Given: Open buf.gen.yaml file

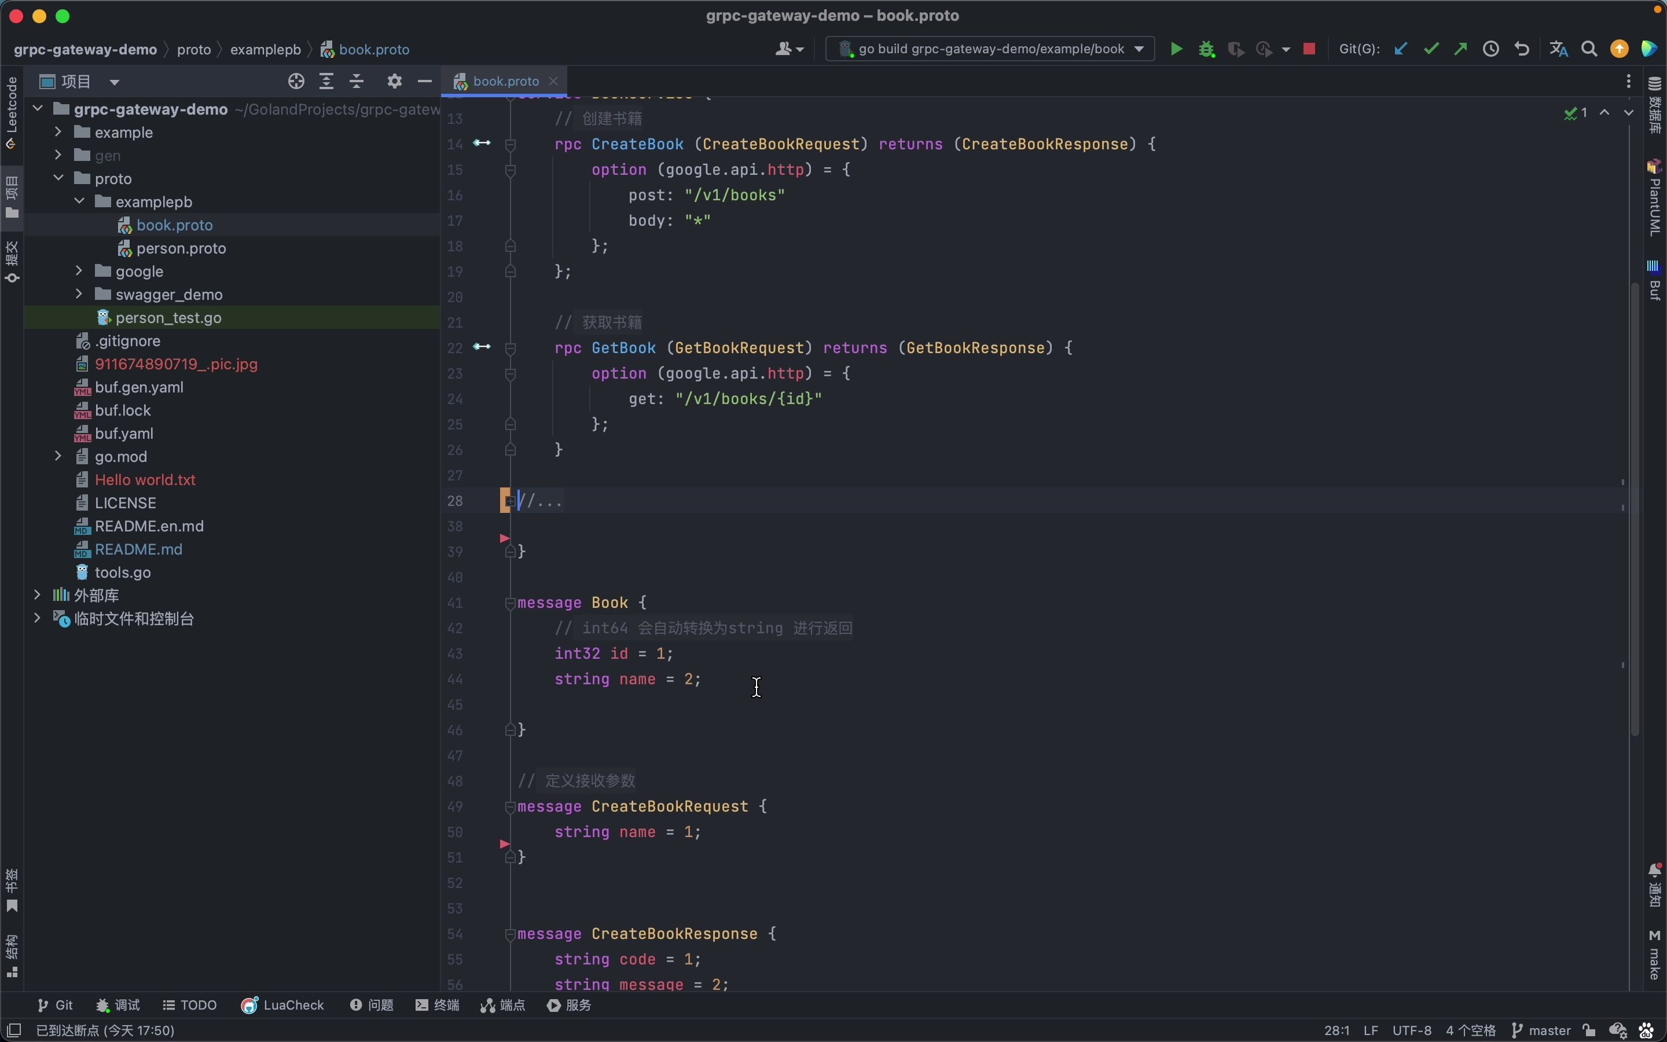Looking at the screenshot, I should pyautogui.click(x=139, y=387).
